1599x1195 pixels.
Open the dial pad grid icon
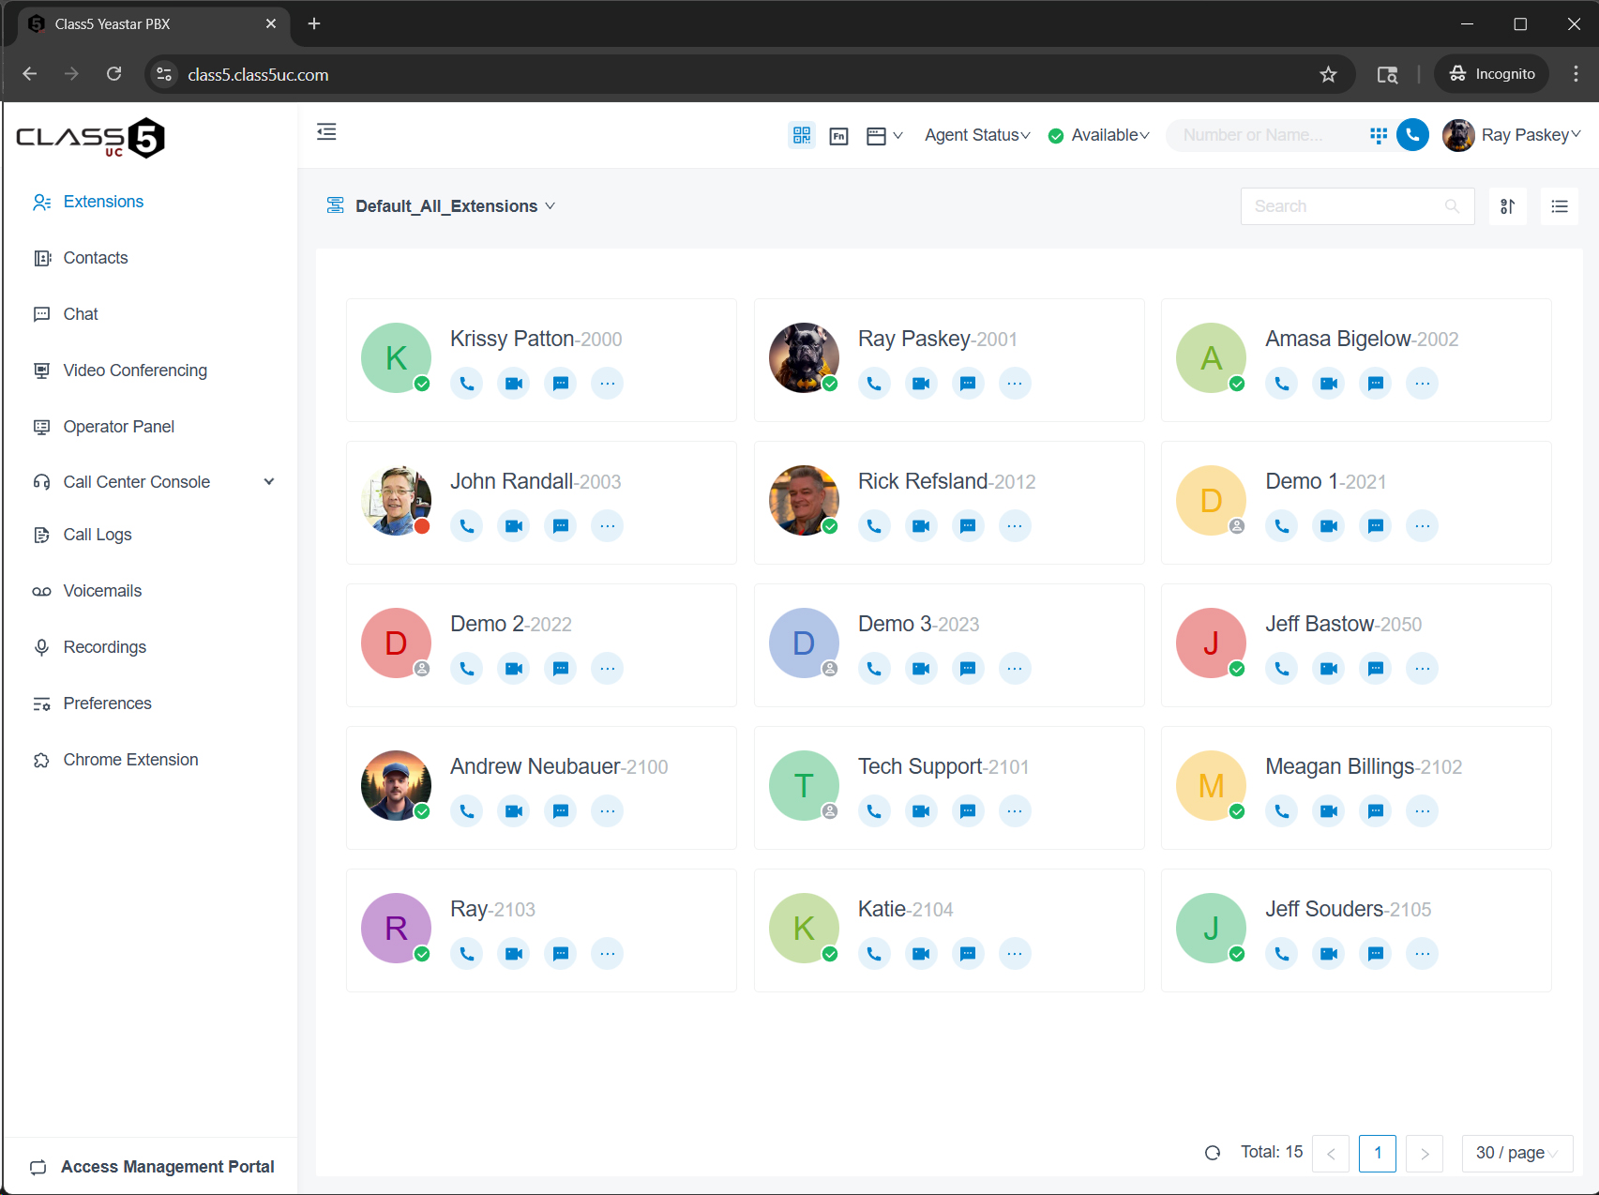pos(1378,135)
